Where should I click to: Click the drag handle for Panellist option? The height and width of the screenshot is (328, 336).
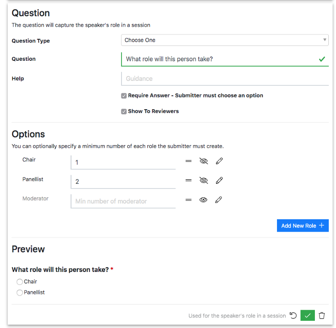[188, 181]
